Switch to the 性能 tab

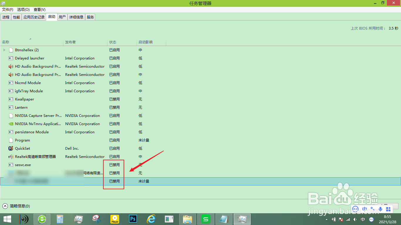coord(16,17)
